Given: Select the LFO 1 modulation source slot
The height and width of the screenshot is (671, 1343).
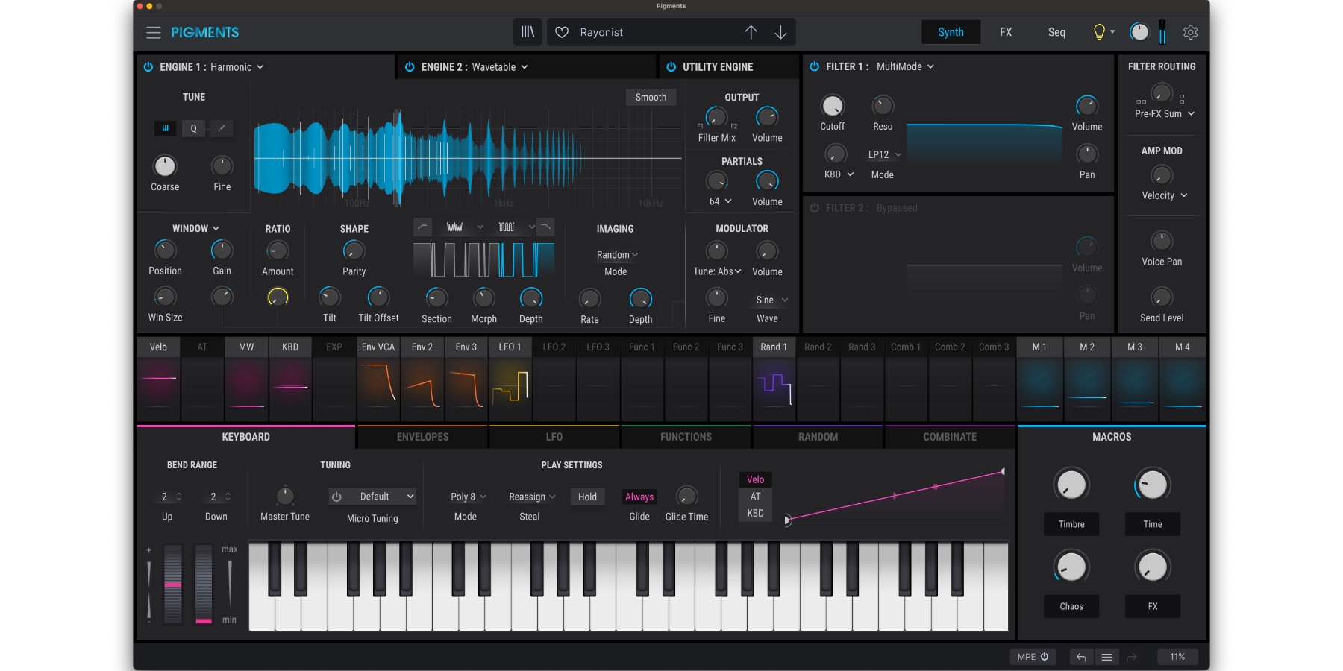Looking at the screenshot, I should point(510,347).
